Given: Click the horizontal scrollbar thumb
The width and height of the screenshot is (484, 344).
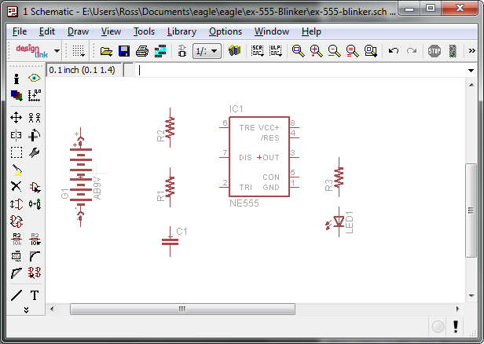Looking at the screenshot, I should 182,309.
